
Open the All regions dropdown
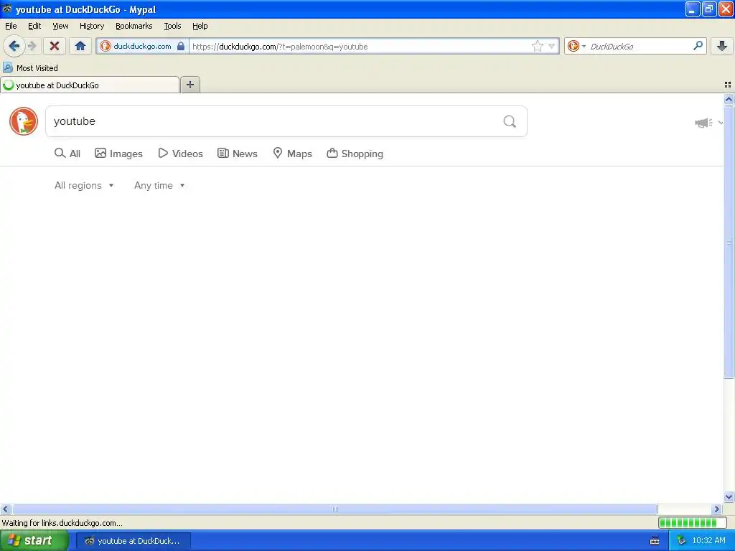(x=84, y=186)
